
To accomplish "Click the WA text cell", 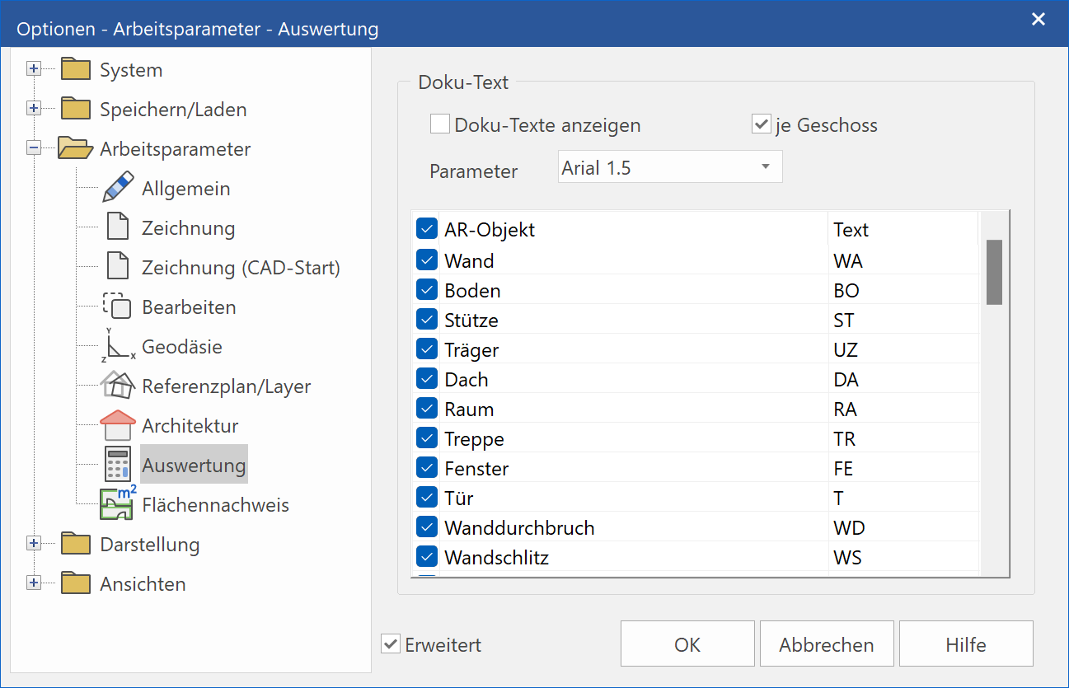I will (x=903, y=260).
